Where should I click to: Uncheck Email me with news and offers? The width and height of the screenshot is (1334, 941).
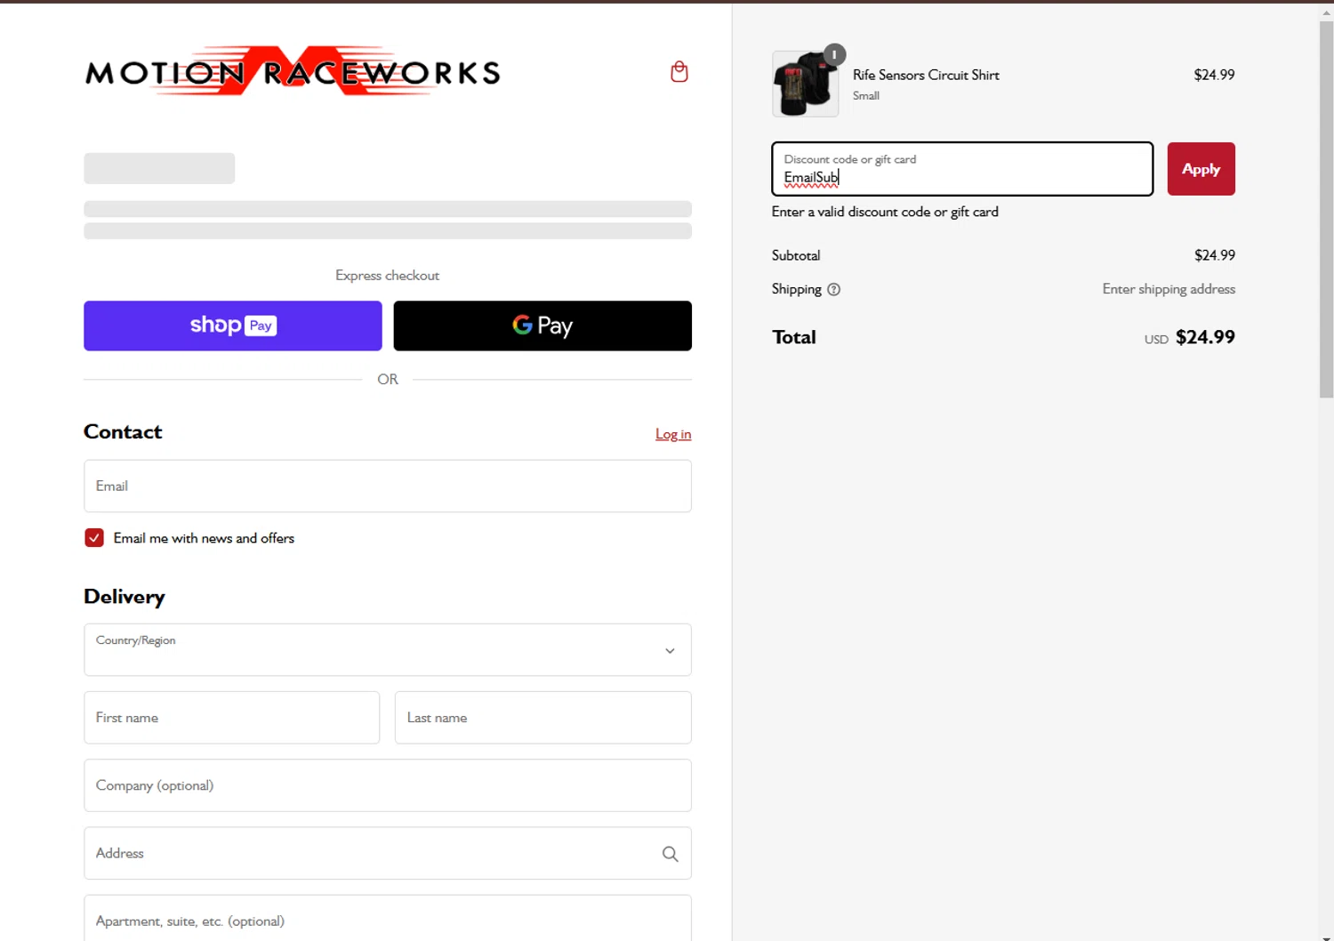click(x=94, y=538)
